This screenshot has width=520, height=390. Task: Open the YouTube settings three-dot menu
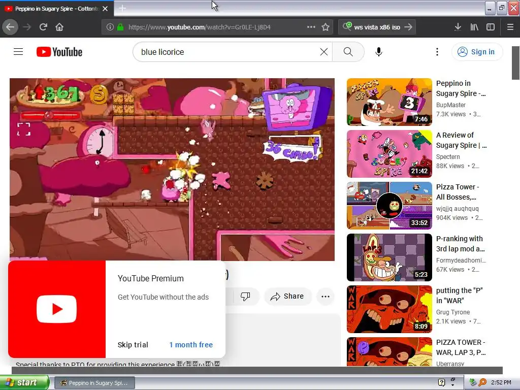tap(437, 52)
